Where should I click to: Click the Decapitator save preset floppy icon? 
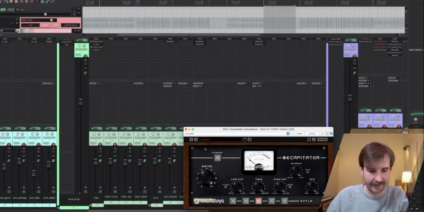point(245,139)
